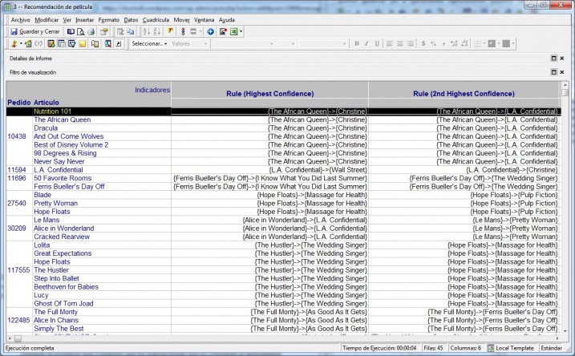Open the fill color swatch picker
Viewport: 575px width, 356px height.
point(492,43)
